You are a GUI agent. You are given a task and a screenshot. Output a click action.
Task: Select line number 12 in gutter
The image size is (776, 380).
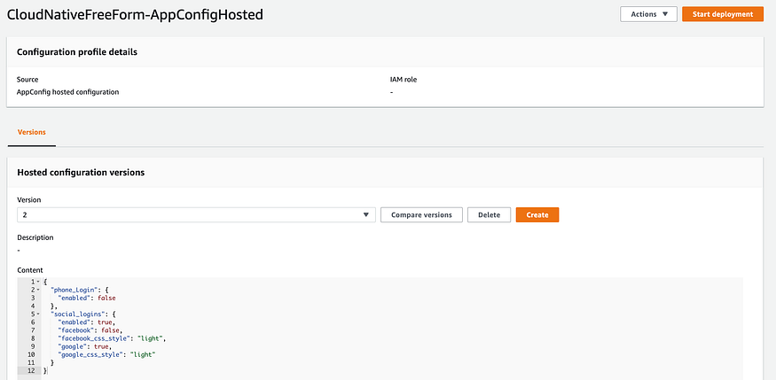[31, 370]
